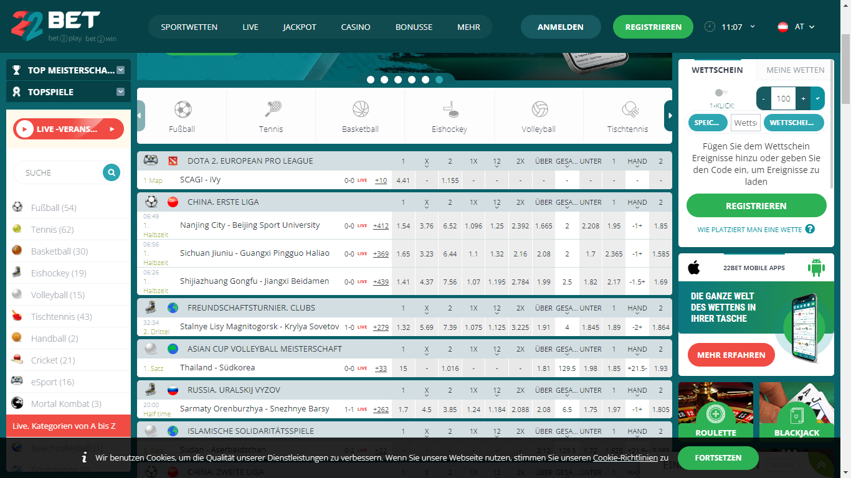Open the Bonusse menu

click(x=414, y=27)
